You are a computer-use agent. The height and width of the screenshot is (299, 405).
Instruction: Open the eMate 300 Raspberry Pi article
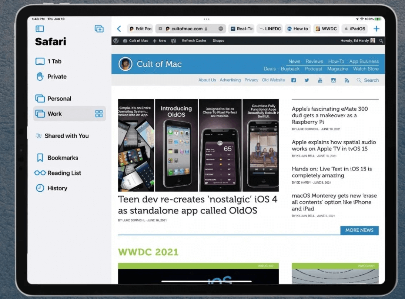[330, 115]
